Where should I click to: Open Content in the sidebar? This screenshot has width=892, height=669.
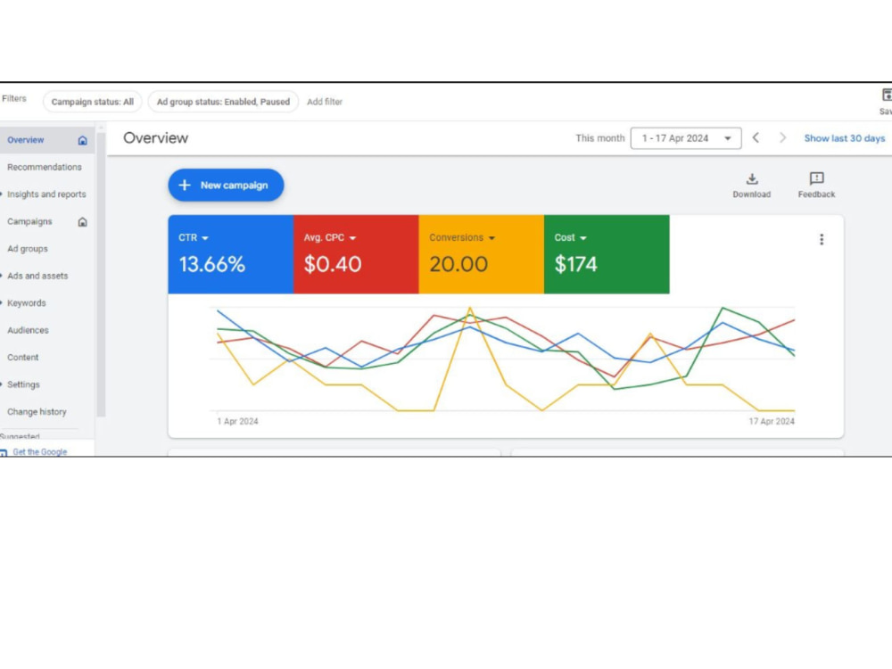[23, 358]
